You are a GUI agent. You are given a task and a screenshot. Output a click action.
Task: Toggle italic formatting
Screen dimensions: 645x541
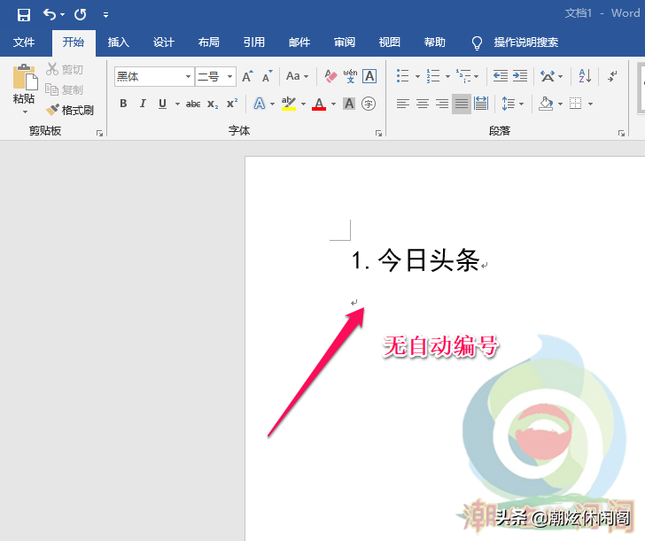tap(143, 104)
